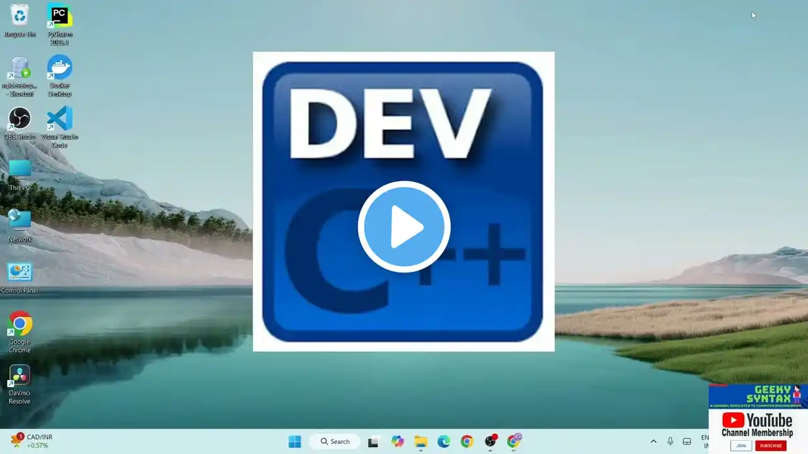Click the Visual Studio Code desktop shortcut
The width and height of the screenshot is (808, 454).
click(x=59, y=127)
